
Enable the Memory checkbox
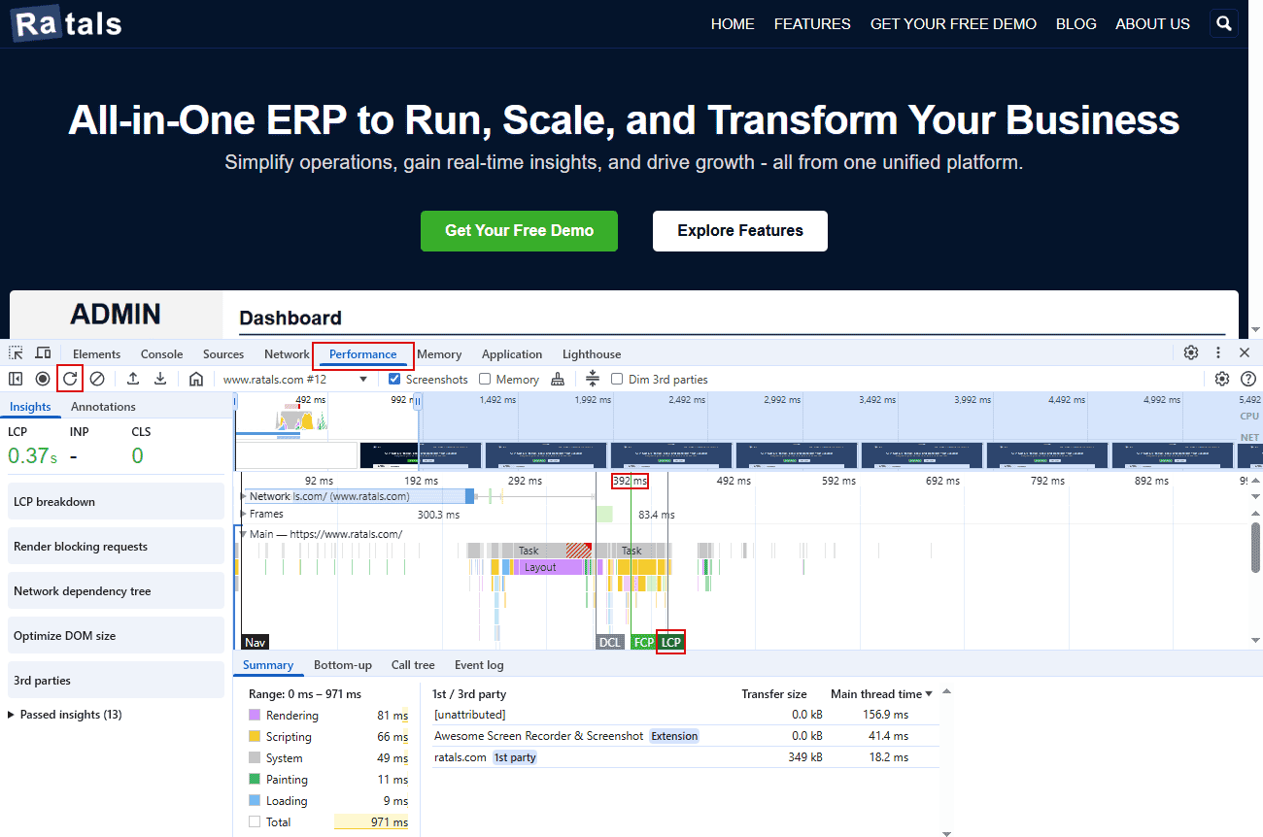coord(483,379)
